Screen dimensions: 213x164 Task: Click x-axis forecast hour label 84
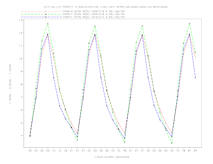point(196,151)
